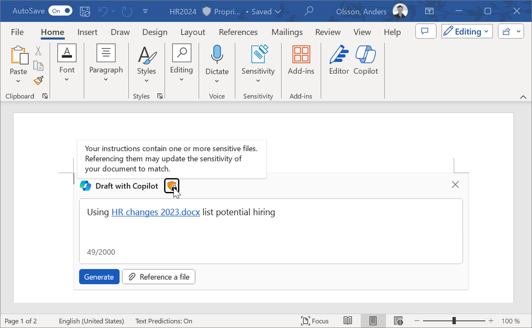Click inside the Copilot prompt text box
Screen dimensions: 532x328
(x=271, y=231)
